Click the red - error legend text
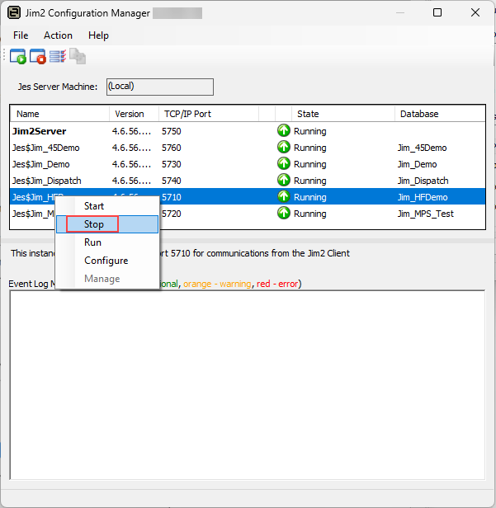The height and width of the screenshot is (508, 496). click(x=277, y=284)
